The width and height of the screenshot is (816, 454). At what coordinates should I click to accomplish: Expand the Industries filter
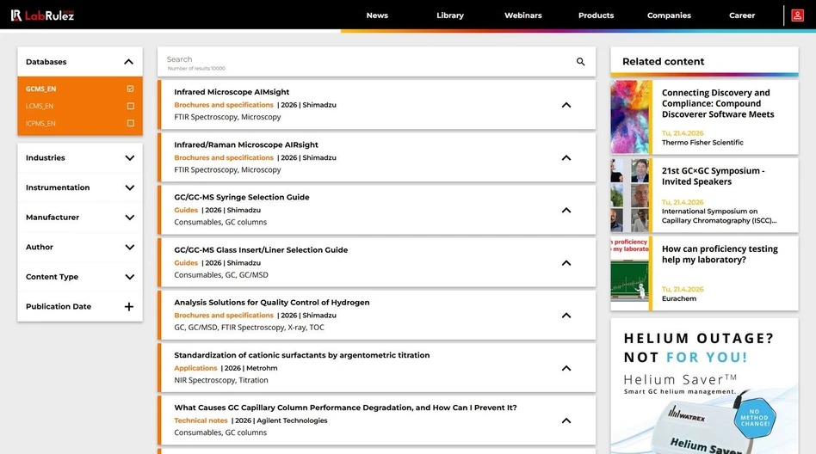129,158
